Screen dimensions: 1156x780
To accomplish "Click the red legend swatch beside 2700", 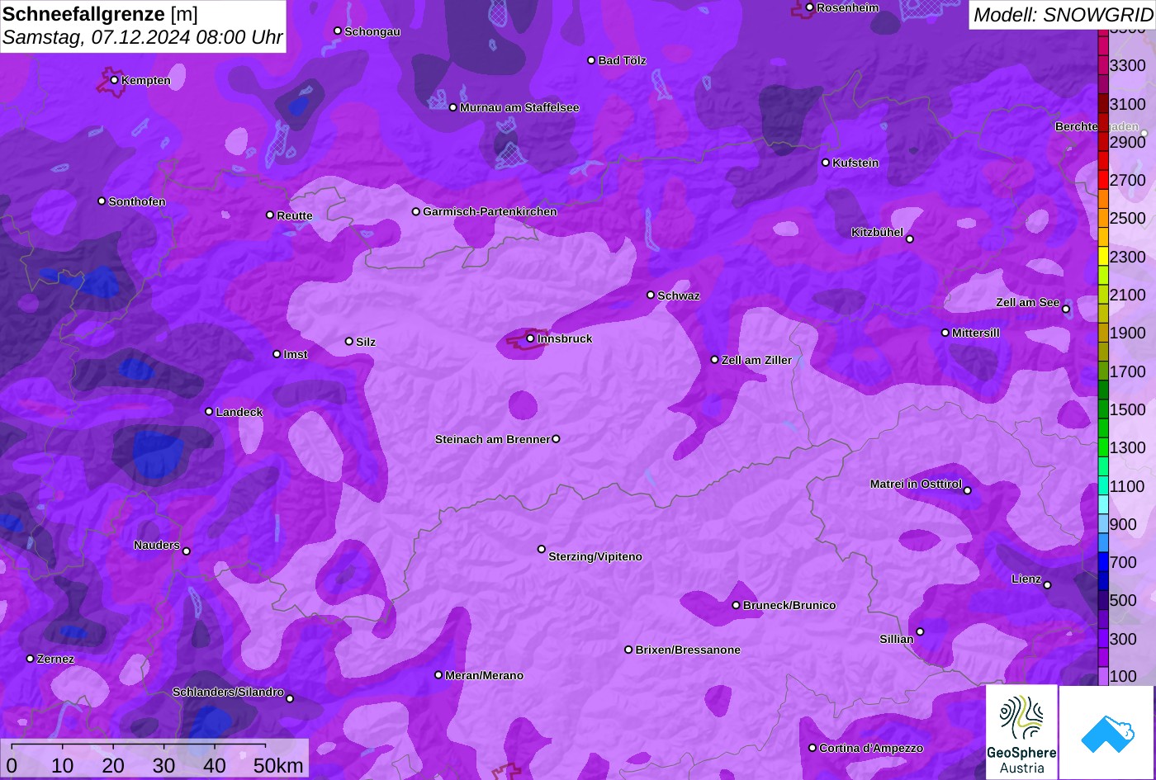I will (1103, 180).
